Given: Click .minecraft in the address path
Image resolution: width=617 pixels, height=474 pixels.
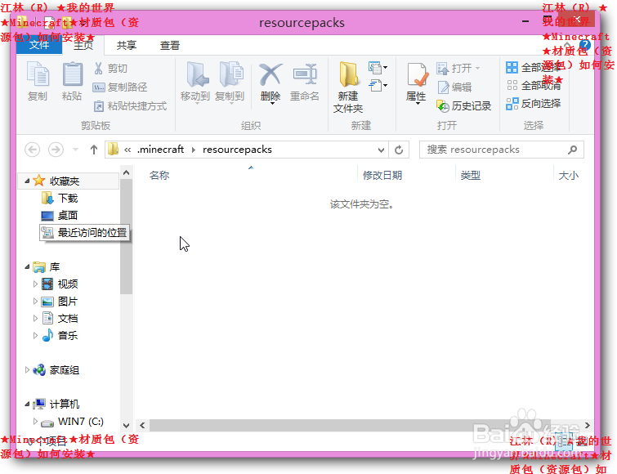Looking at the screenshot, I should click(x=160, y=150).
